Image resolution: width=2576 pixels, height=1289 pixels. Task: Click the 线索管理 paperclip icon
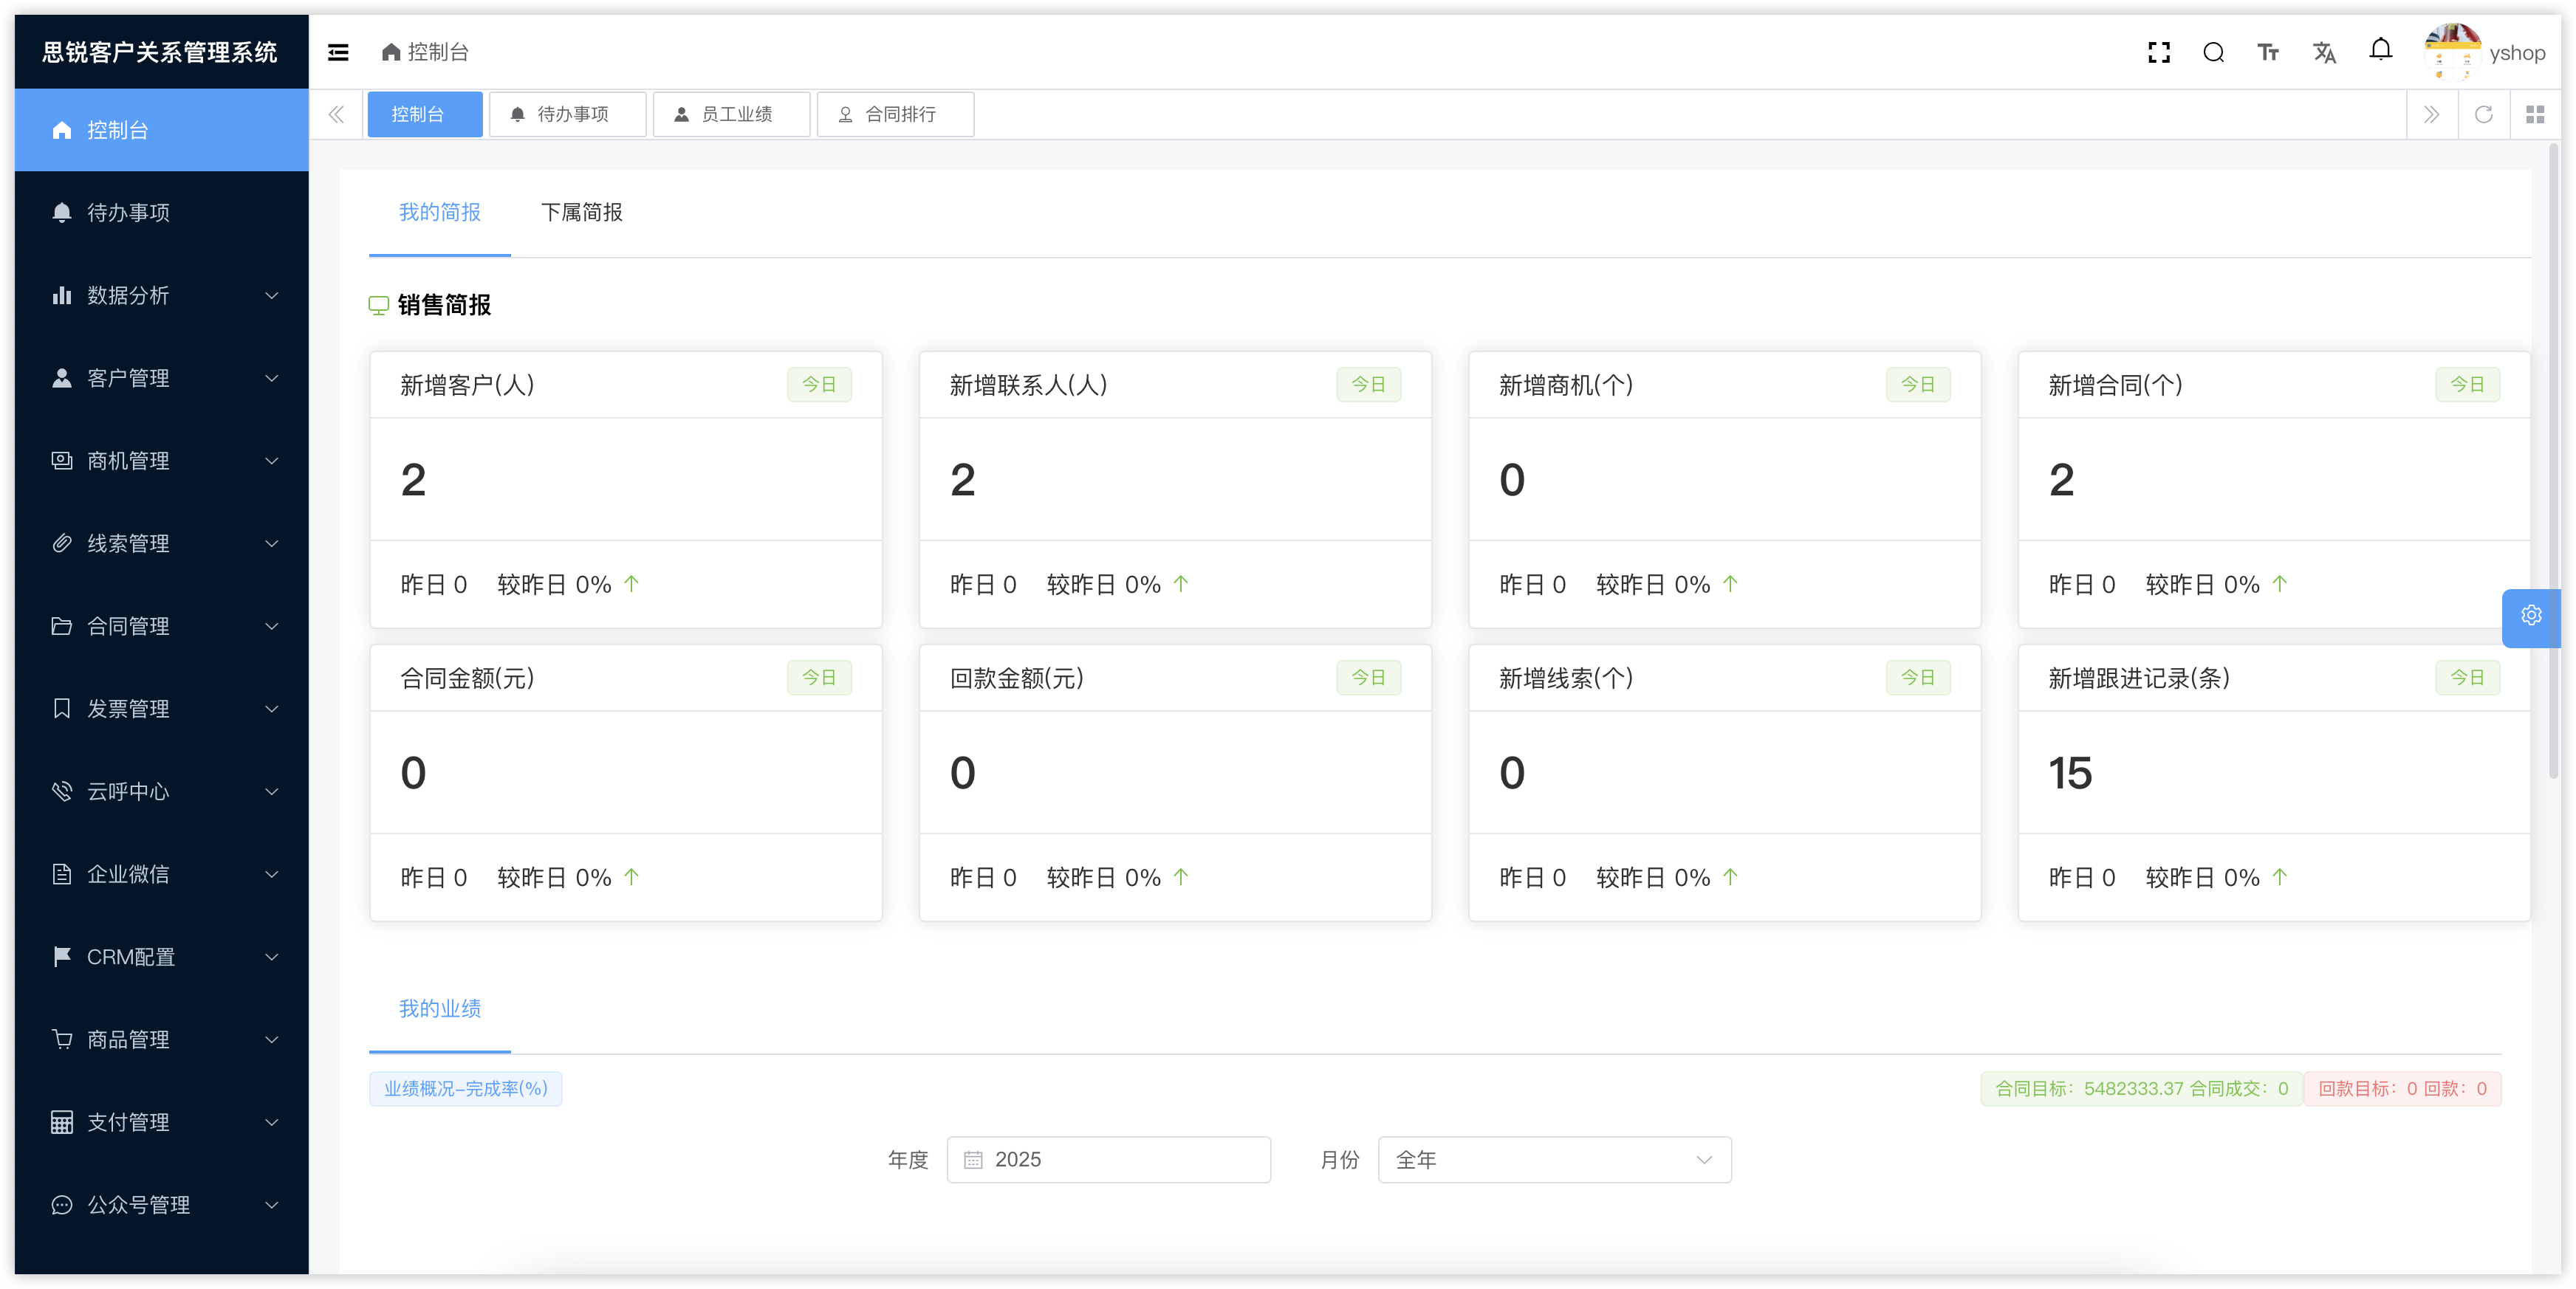click(62, 543)
